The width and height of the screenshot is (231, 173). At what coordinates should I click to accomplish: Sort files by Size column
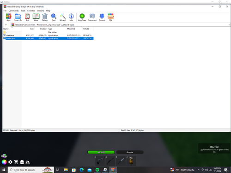point(28,29)
